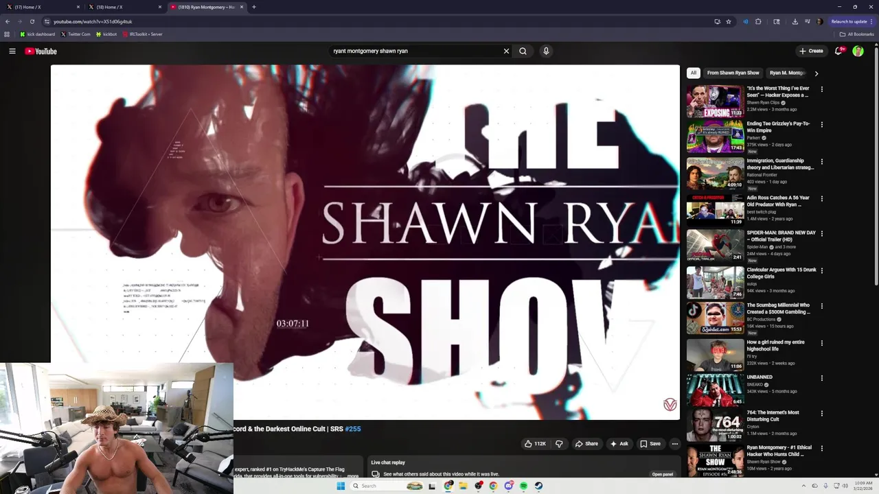Select the From Shawn Ryan Show chip
This screenshot has height=494, width=879.
point(733,73)
